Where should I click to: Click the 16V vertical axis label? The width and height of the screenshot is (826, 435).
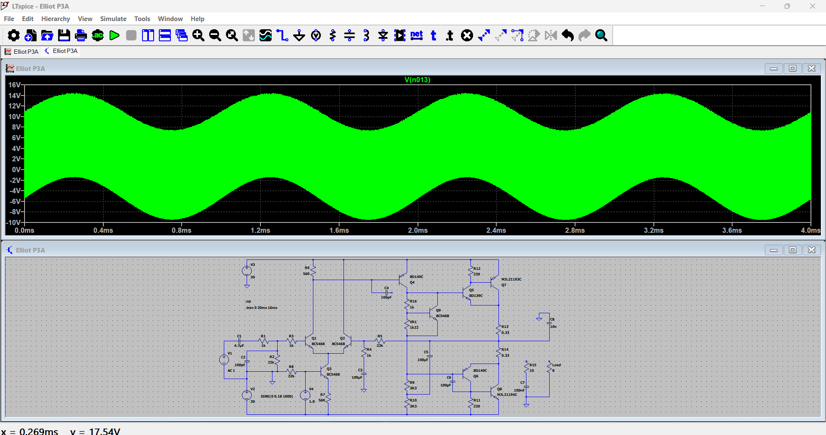tap(14, 85)
